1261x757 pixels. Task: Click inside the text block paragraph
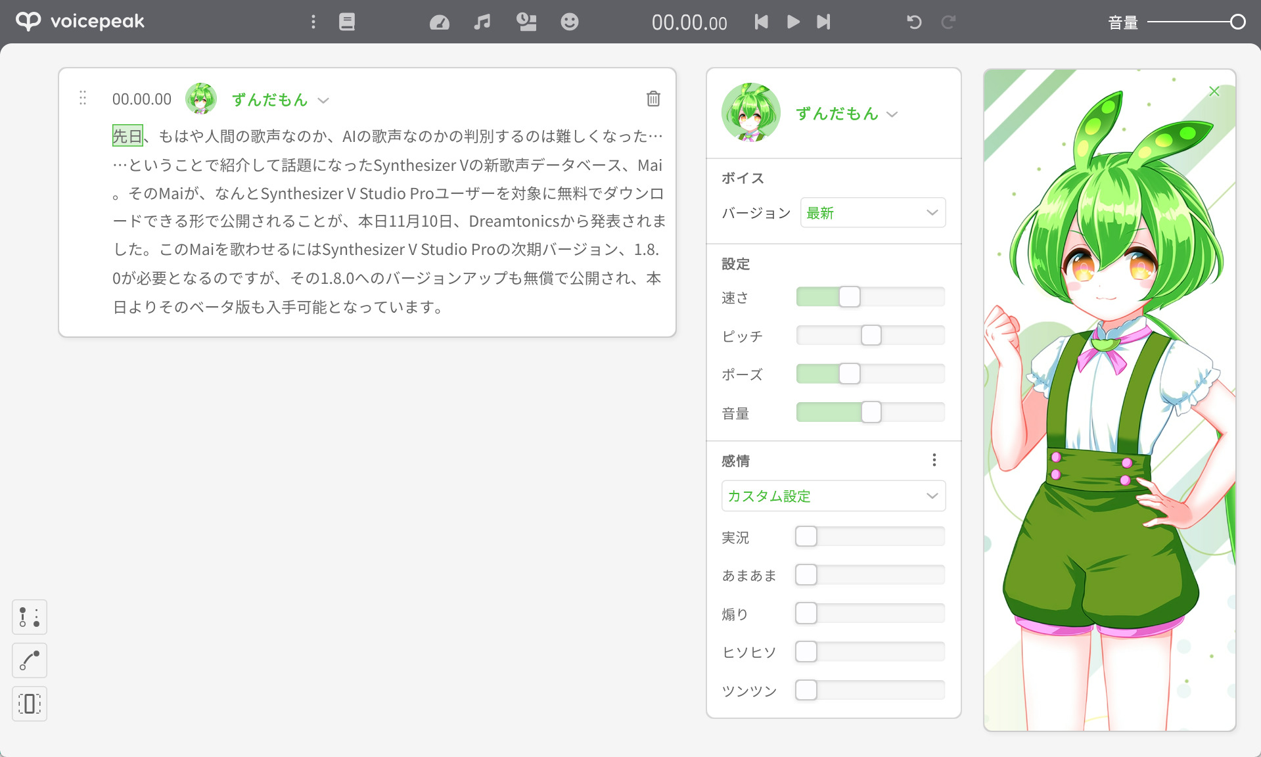click(389, 221)
